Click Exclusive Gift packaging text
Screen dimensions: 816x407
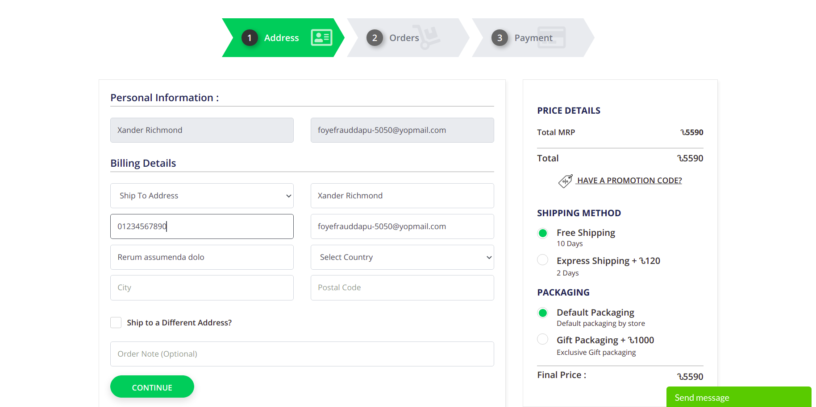(596, 352)
